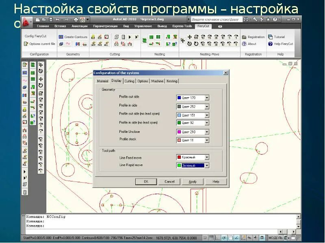
Task: Toggle polar tracking in the status bar
Action: (x=224, y=238)
